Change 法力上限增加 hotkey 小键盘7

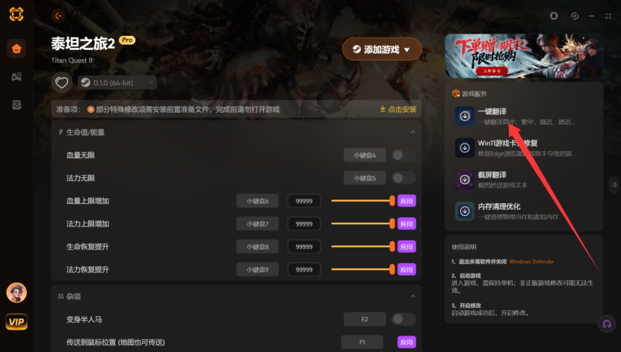click(x=257, y=224)
